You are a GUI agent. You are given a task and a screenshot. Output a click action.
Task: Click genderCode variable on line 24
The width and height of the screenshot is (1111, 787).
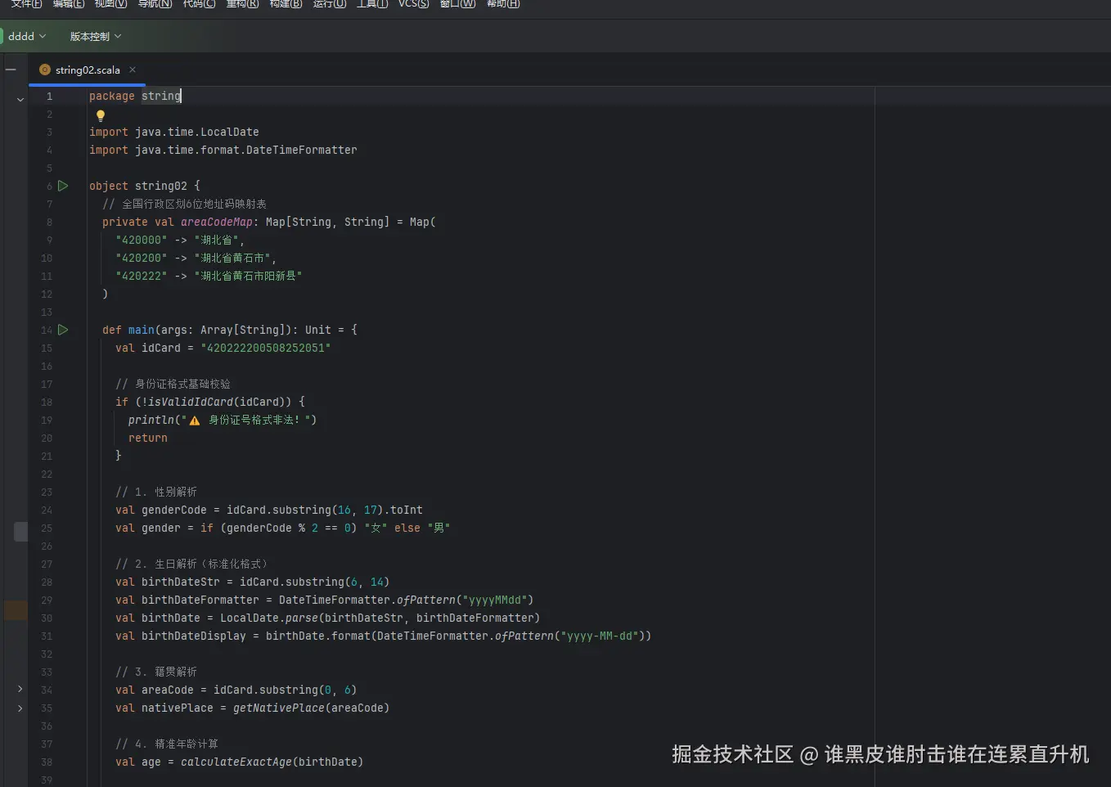click(x=174, y=510)
